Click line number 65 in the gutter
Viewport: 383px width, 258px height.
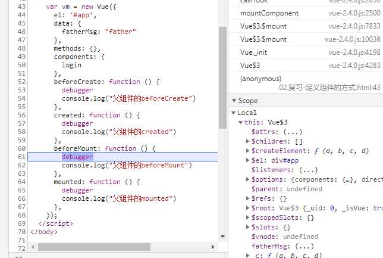tap(21, 190)
